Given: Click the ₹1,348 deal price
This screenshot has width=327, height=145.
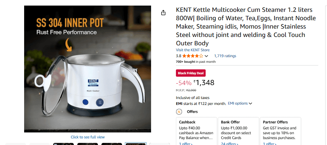Looking at the screenshot, I should (205, 83).
